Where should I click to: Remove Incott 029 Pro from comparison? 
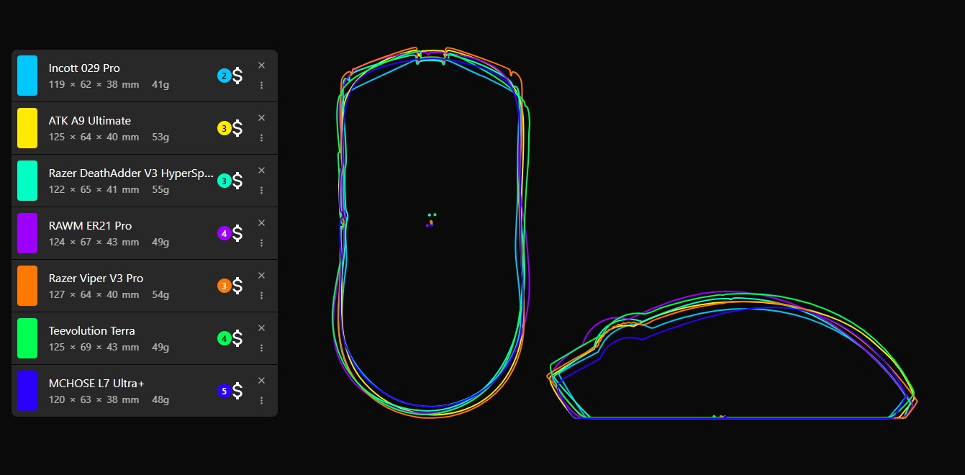(x=261, y=65)
